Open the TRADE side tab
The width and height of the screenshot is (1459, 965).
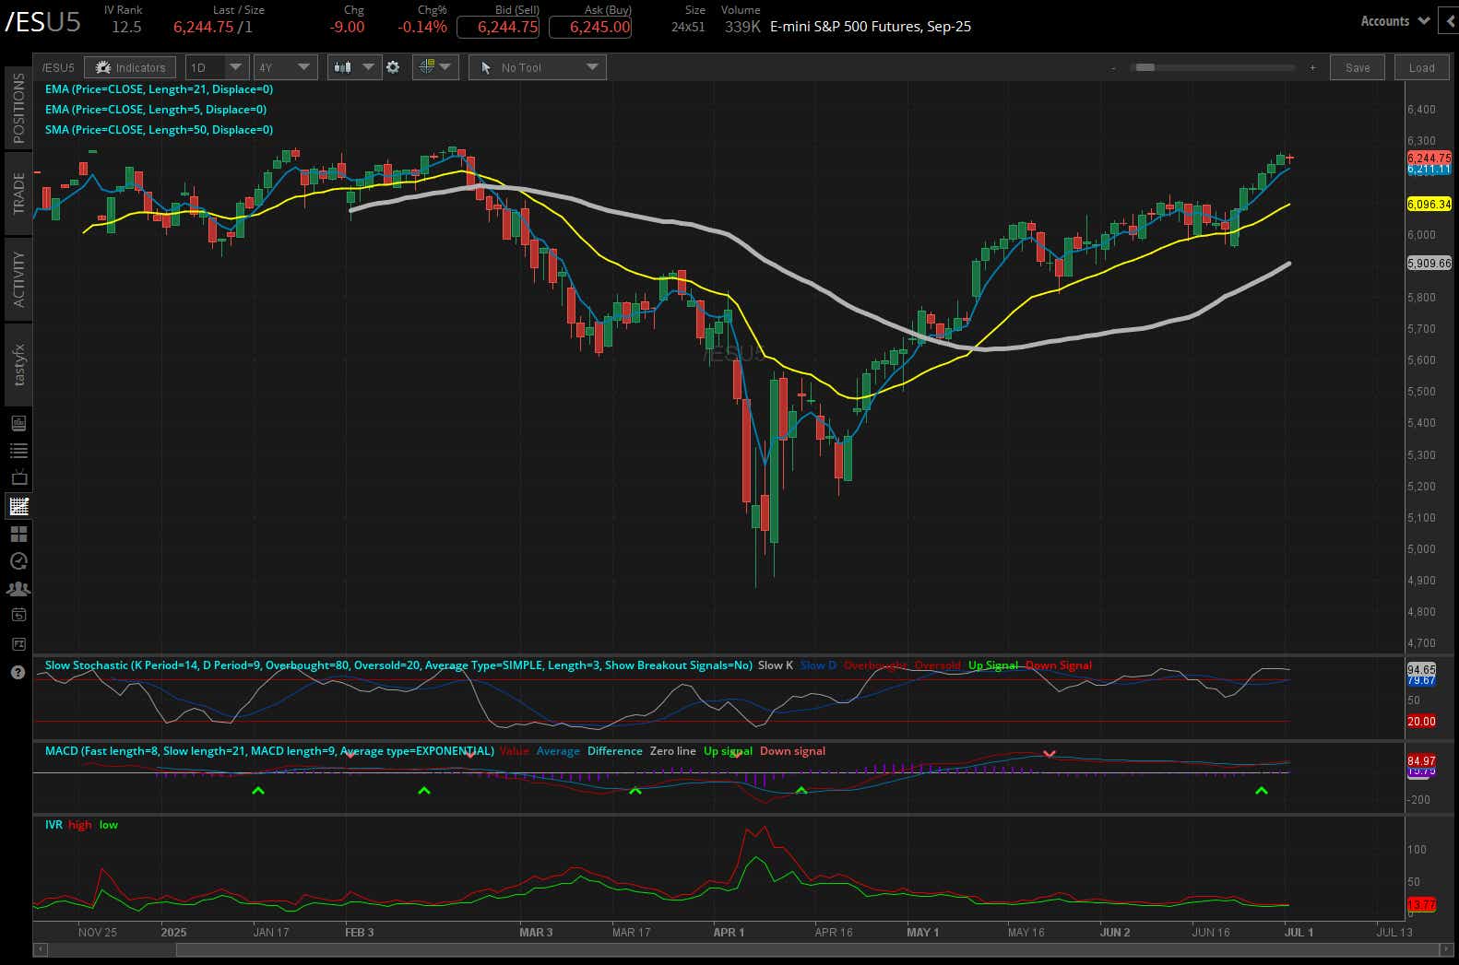coord(18,193)
